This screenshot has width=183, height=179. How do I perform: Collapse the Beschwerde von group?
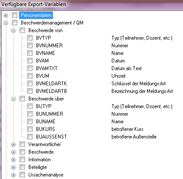coord(13,30)
